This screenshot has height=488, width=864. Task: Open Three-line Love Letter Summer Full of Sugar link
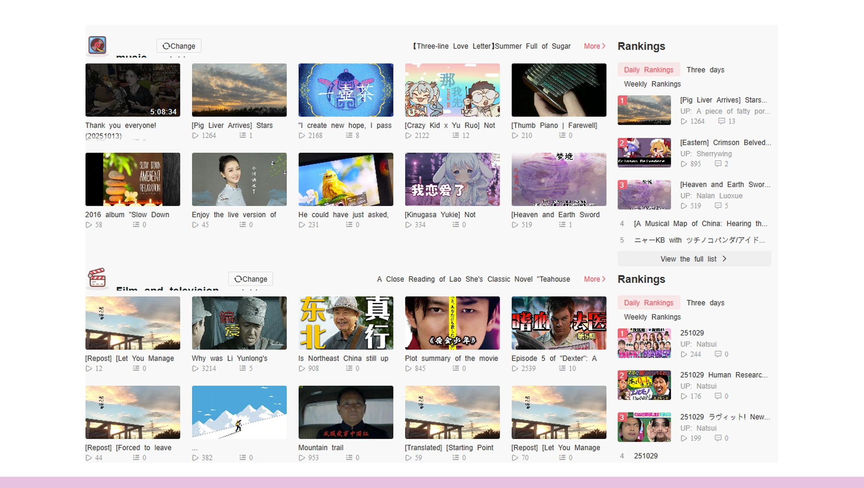pos(491,46)
